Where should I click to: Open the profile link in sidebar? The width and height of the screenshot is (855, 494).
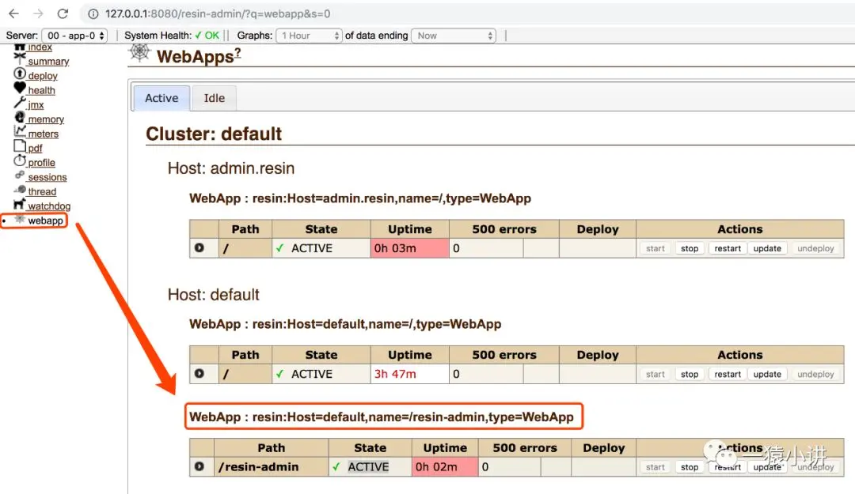pos(41,163)
